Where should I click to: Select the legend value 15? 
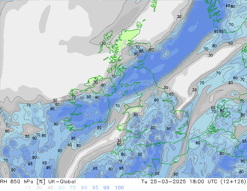coord(28,188)
